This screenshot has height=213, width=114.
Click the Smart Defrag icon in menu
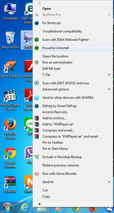(x=37, y=106)
